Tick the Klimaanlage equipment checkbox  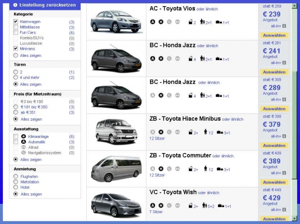coord(15,137)
